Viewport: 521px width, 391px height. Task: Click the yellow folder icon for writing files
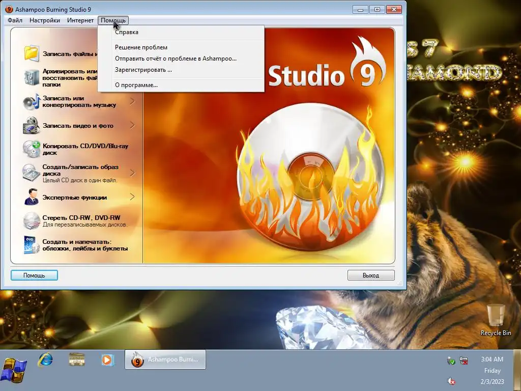32,53
